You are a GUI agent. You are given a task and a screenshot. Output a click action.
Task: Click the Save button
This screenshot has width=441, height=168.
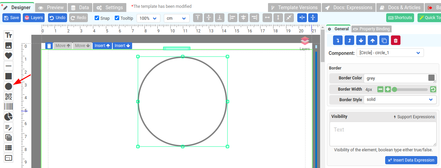click(x=12, y=18)
